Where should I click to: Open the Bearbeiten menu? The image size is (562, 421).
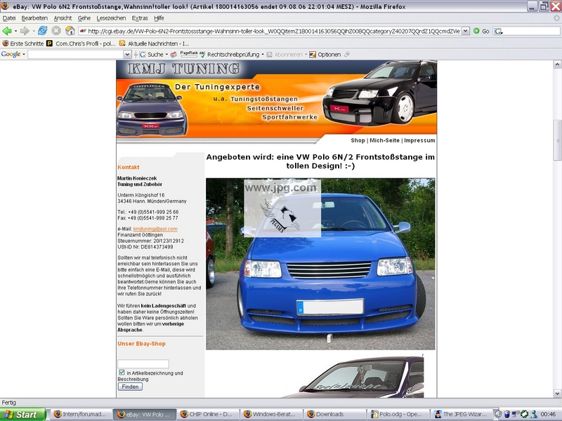tap(34, 18)
